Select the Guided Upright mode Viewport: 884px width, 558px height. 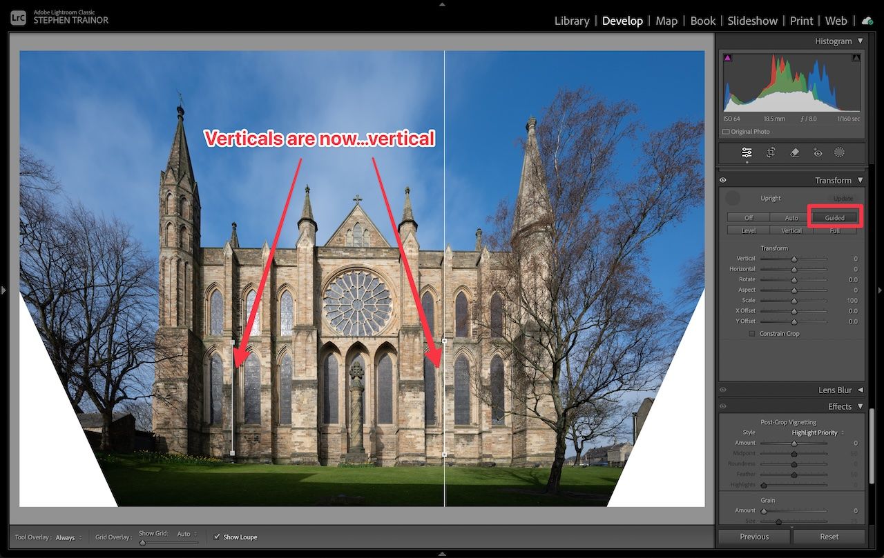pyautogui.click(x=834, y=217)
